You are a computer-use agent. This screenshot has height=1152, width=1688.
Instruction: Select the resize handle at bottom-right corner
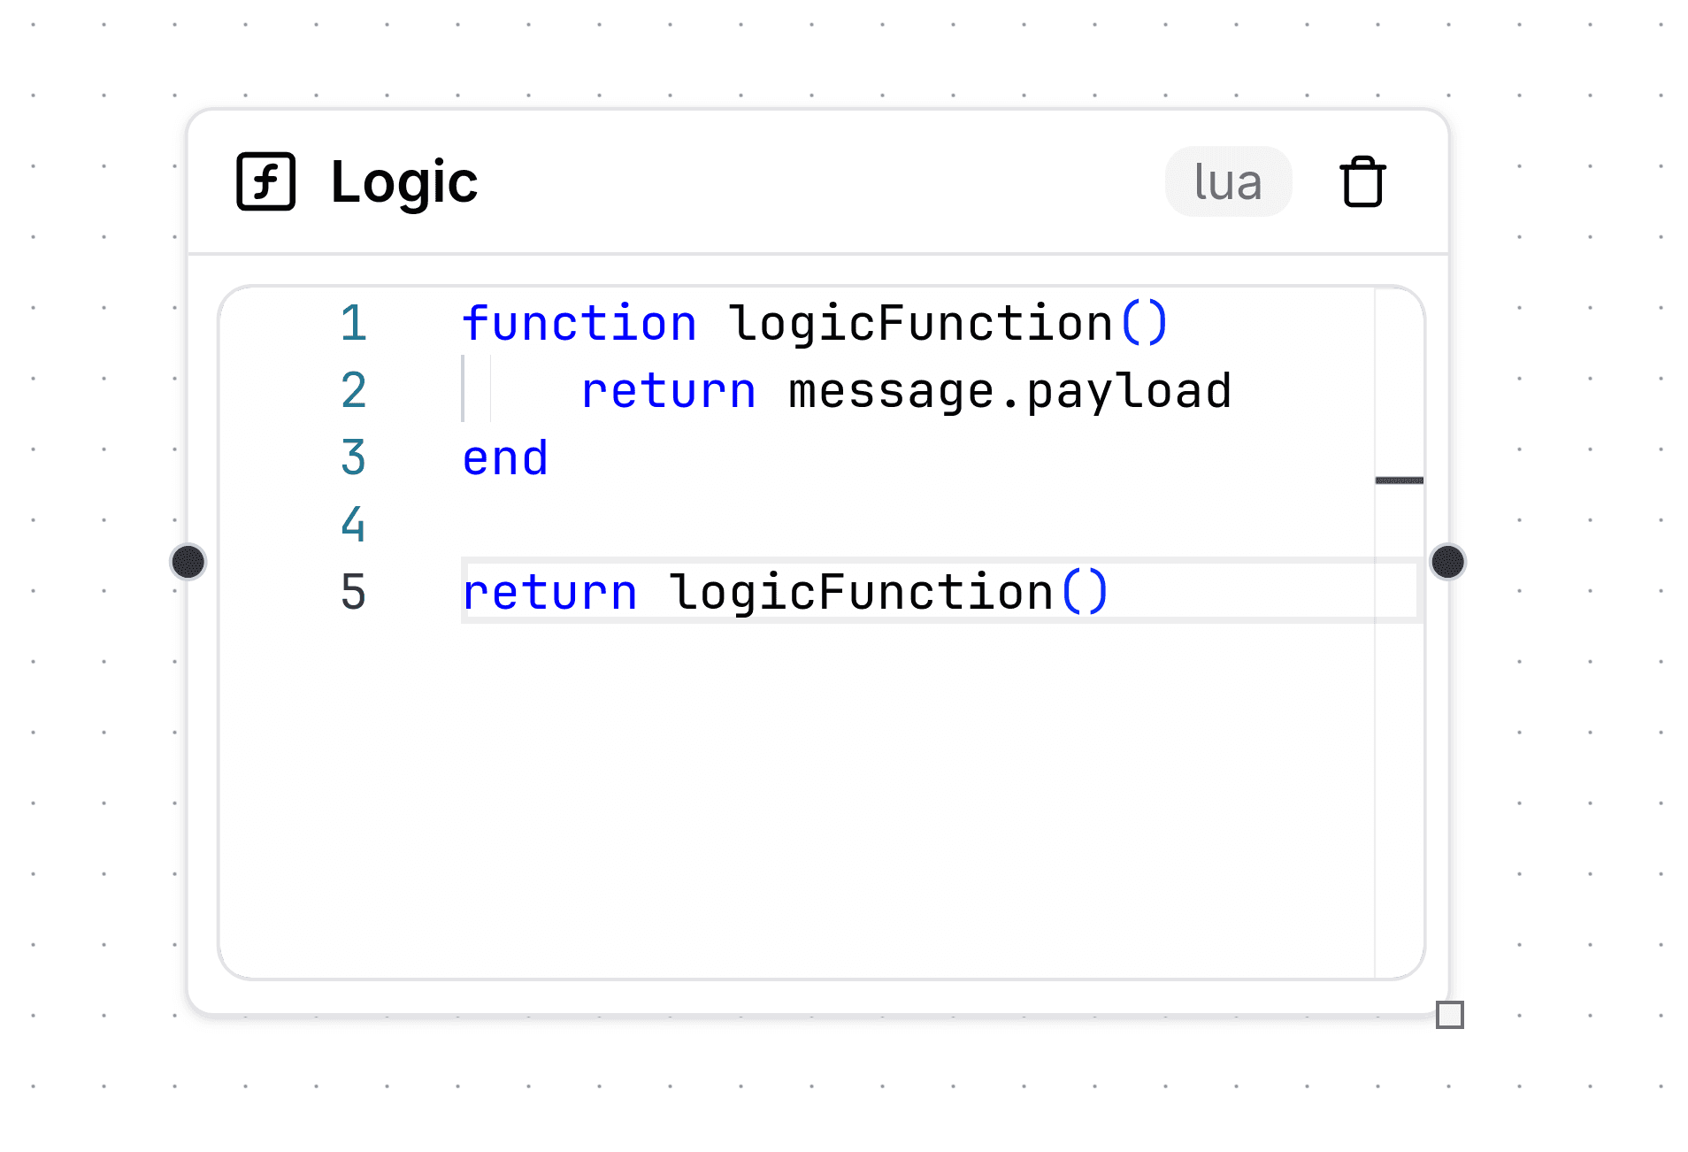coord(1452,1016)
